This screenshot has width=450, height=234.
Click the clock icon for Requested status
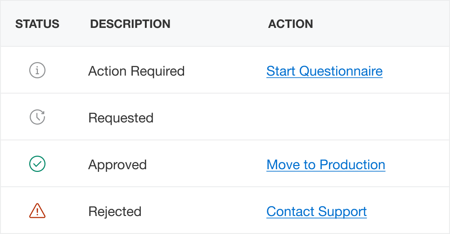tap(37, 117)
